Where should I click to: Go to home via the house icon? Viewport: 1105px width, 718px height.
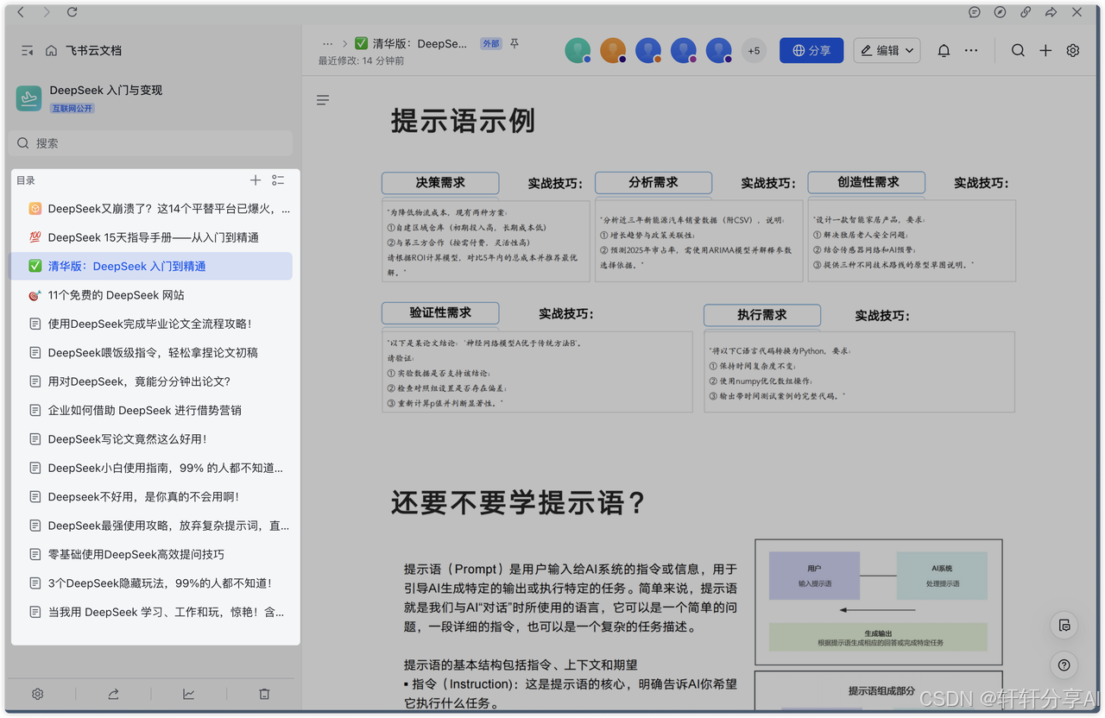point(51,51)
